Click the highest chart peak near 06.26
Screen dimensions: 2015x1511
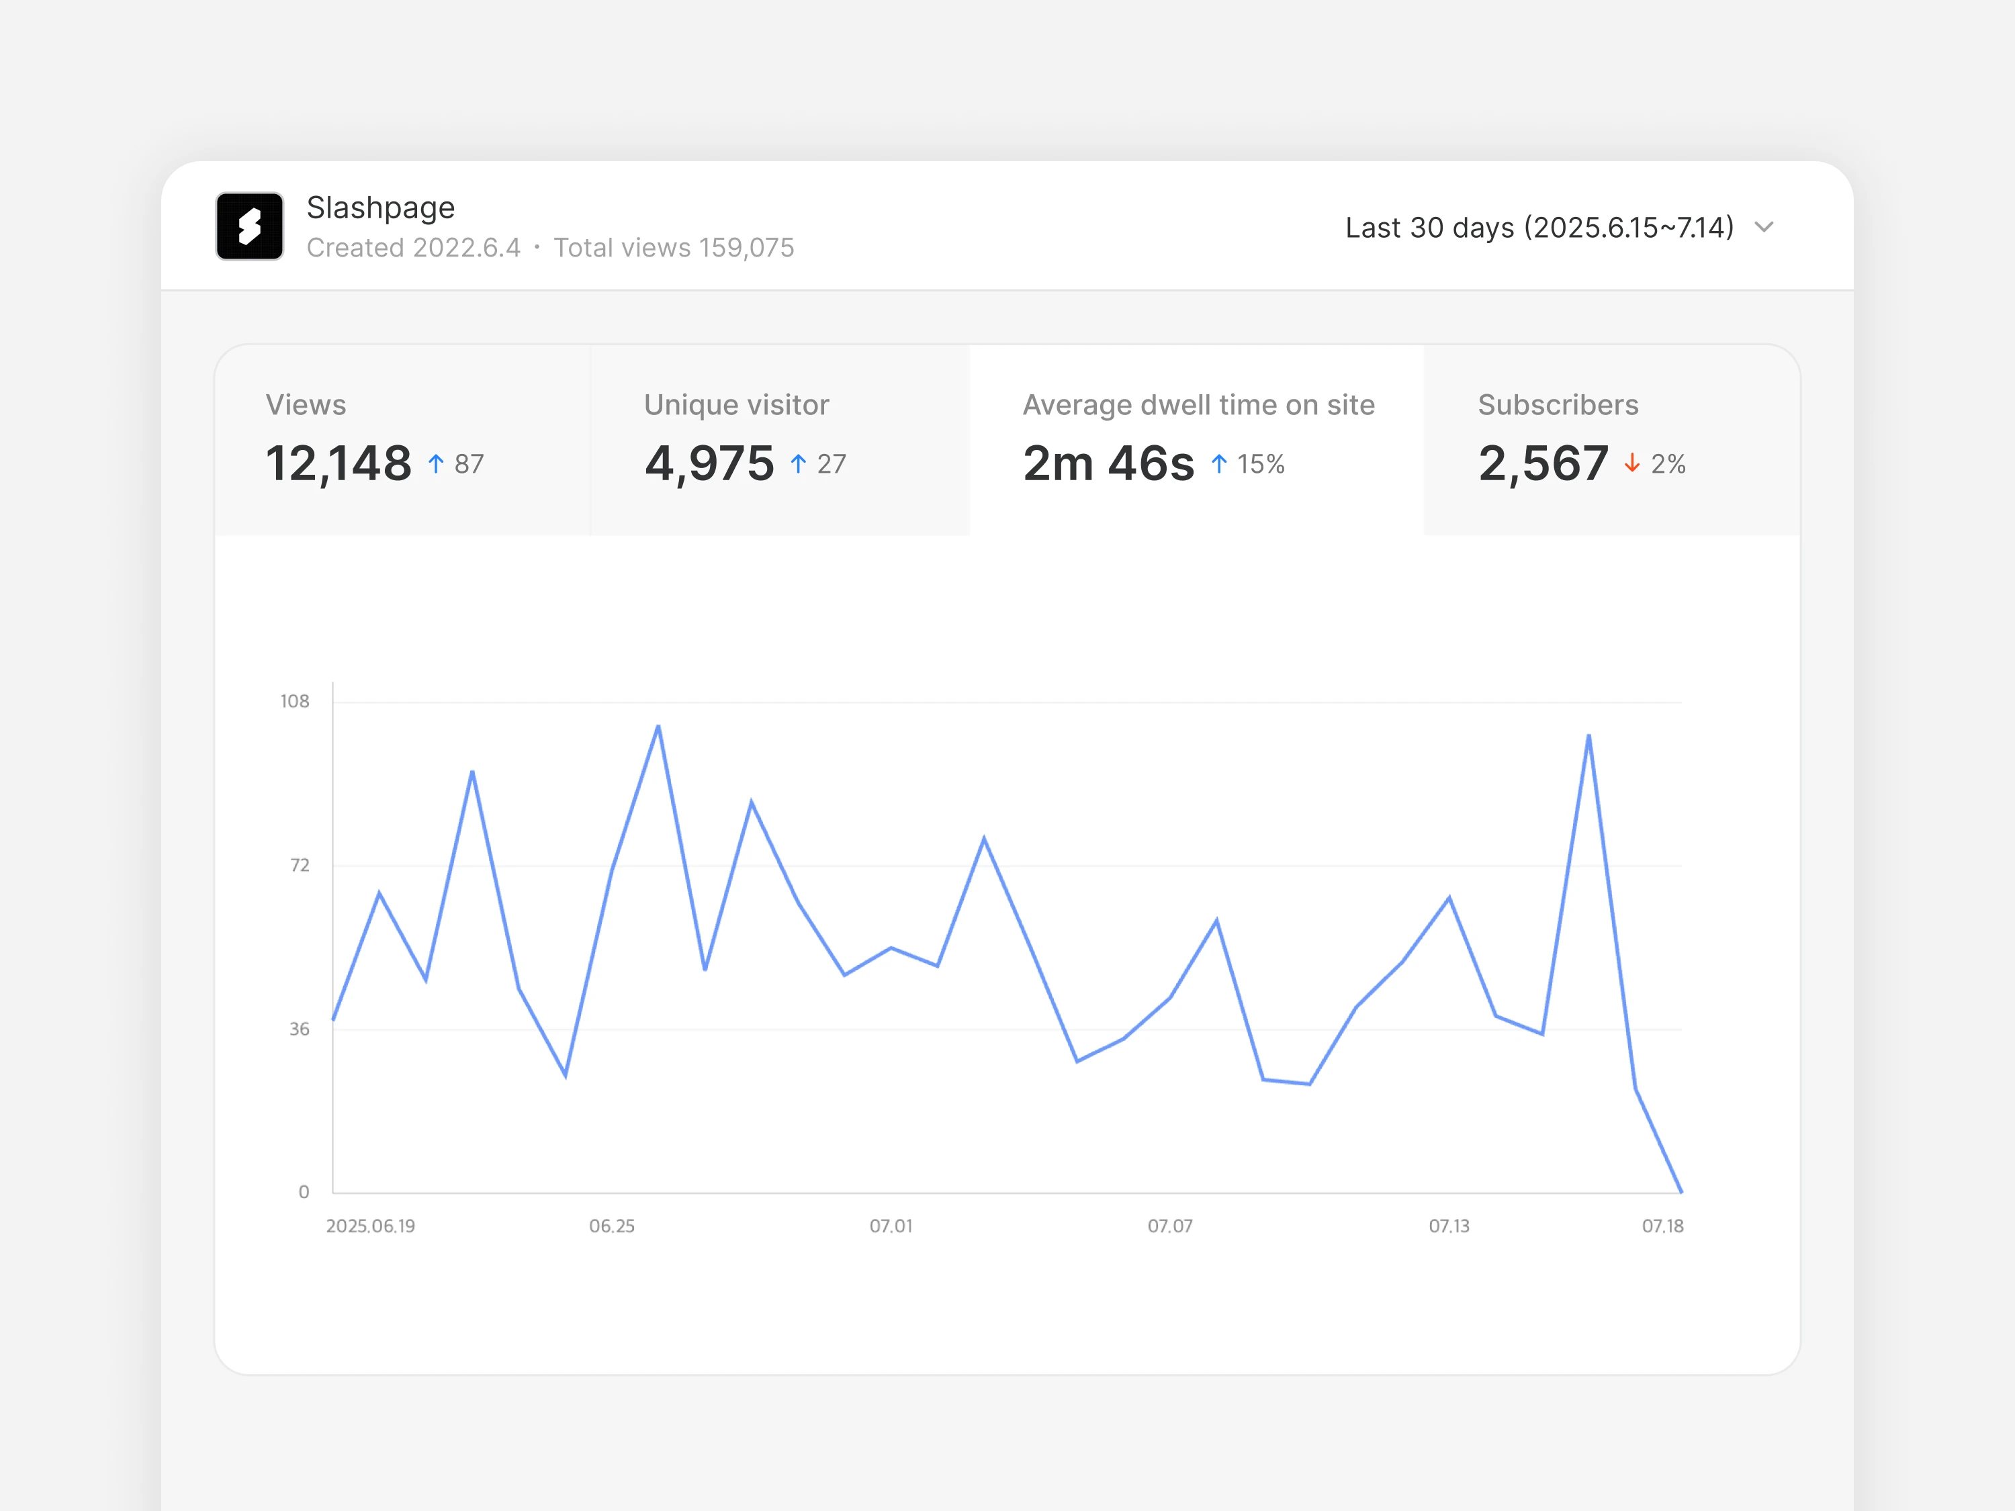(x=658, y=727)
